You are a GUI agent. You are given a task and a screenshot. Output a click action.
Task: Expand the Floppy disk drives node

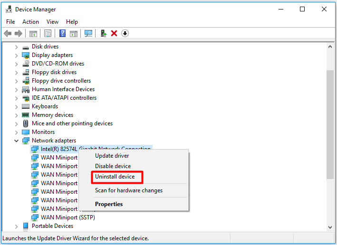coord(17,72)
